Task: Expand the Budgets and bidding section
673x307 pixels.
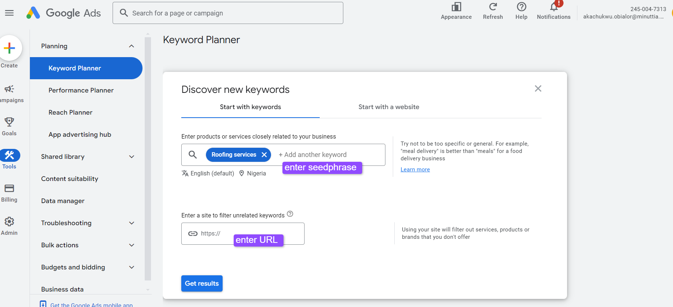Action: pos(131,267)
